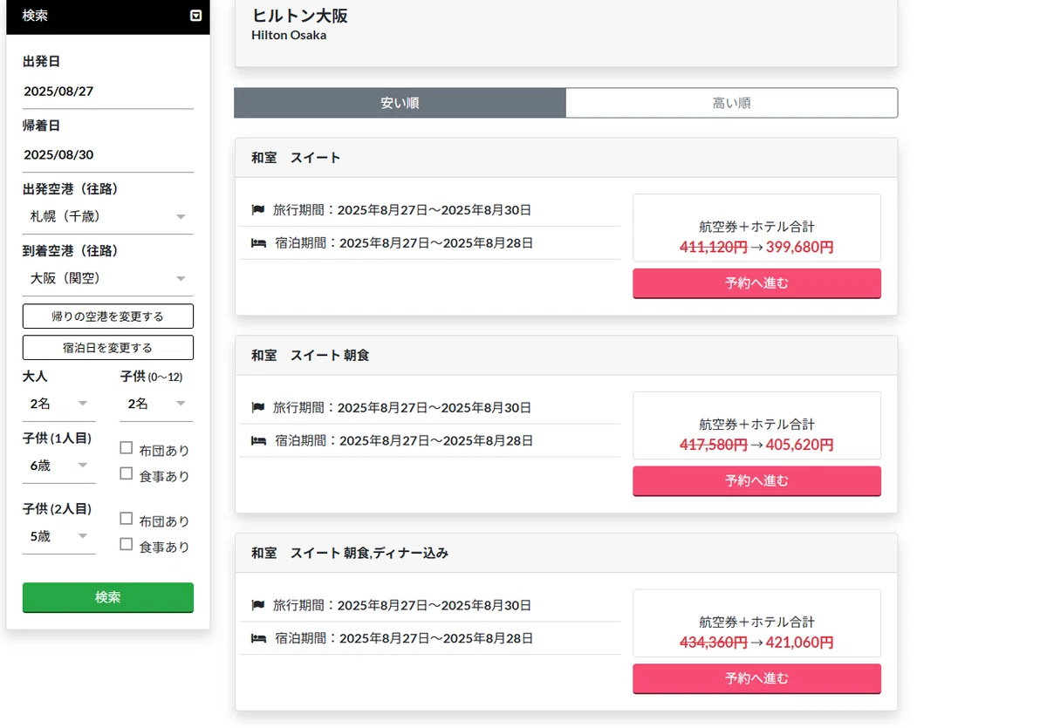Click the struck-through 417,580円 price
1047x728 pixels.
[714, 445]
